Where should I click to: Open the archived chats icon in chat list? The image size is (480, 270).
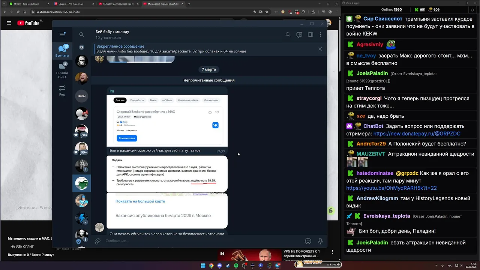coord(81,47)
